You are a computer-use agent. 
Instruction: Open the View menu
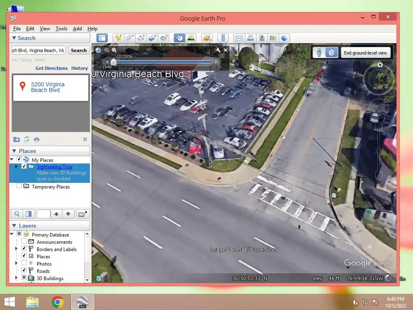pyautogui.click(x=45, y=29)
